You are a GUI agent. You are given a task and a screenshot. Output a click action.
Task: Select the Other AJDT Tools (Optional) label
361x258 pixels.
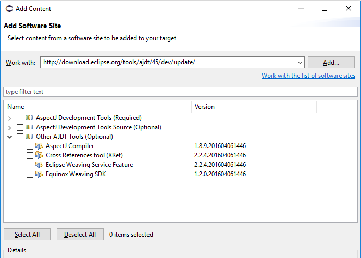[74, 137]
